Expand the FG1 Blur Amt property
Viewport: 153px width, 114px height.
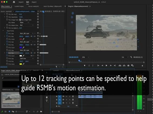pos(5,14)
